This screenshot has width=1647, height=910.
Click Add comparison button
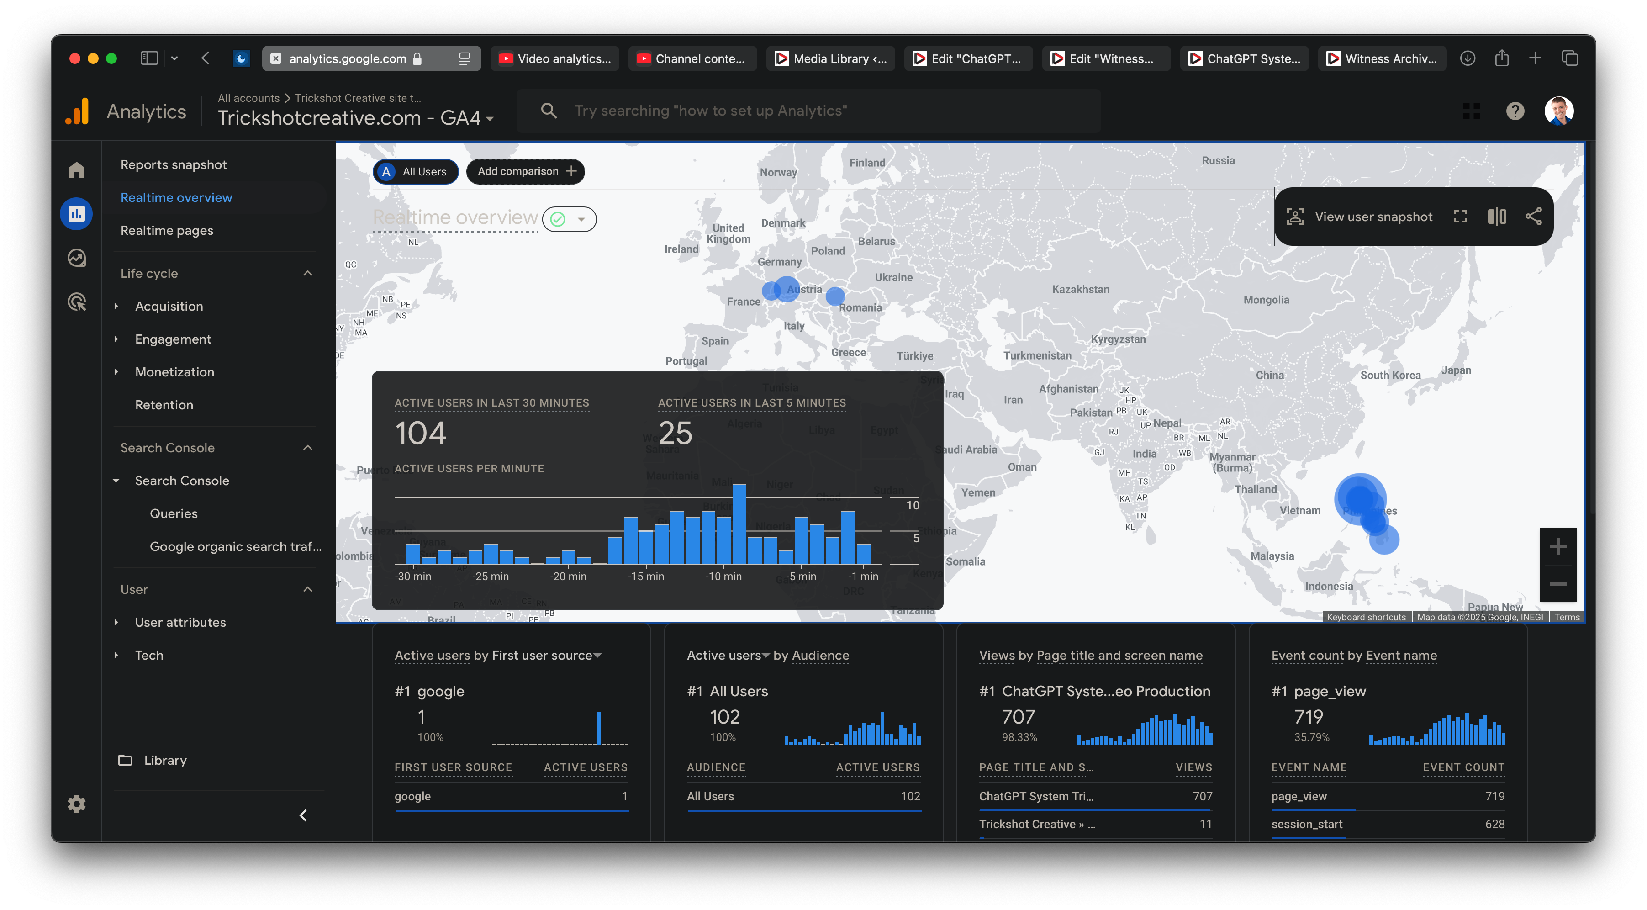coord(526,171)
